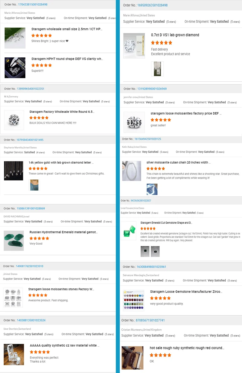
Task: Open the 14k yellow gold letter necklace title
Action: (61, 162)
